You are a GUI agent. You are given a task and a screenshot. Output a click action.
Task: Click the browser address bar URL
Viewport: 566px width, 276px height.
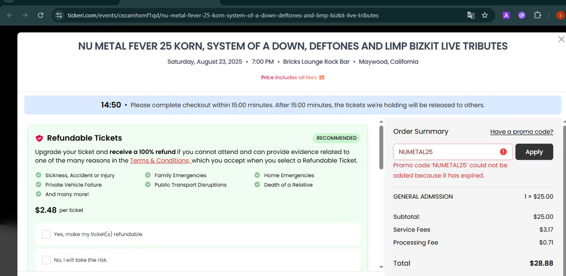coord(223,15)
